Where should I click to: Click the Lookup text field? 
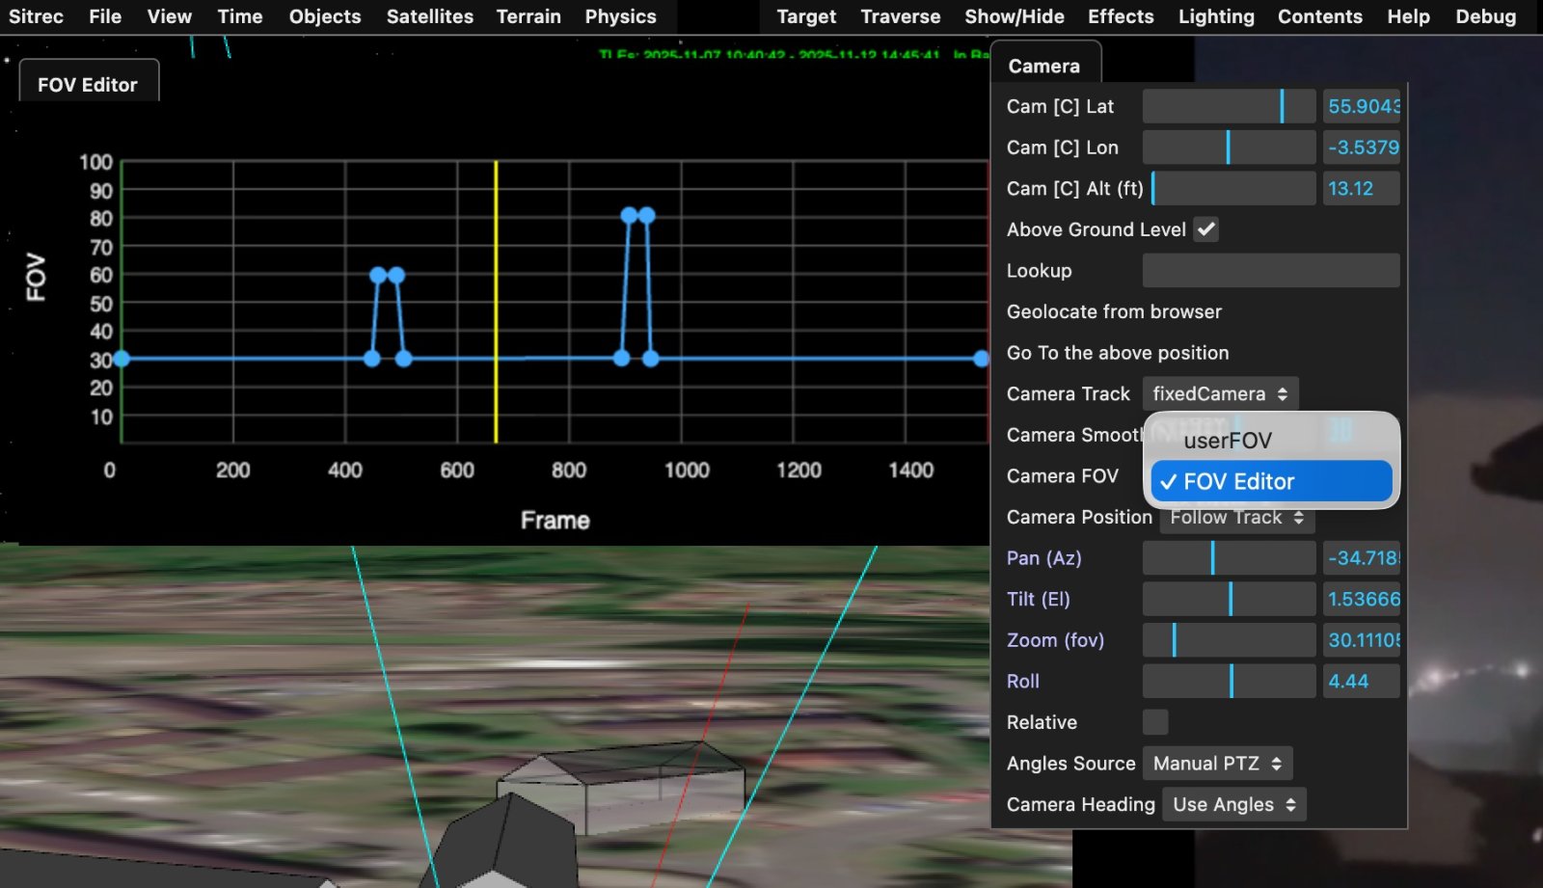tap(1270, 271)
